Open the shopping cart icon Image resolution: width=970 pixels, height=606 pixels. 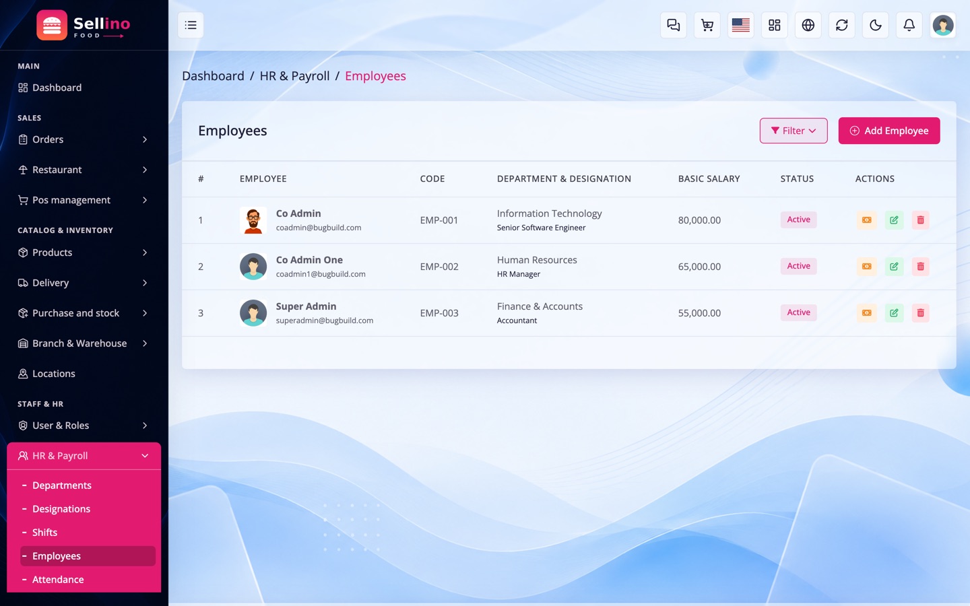(x=707, y=25)
